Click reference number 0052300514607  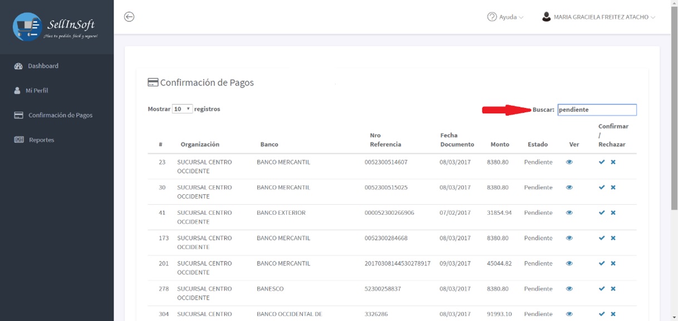pos(386,162)
